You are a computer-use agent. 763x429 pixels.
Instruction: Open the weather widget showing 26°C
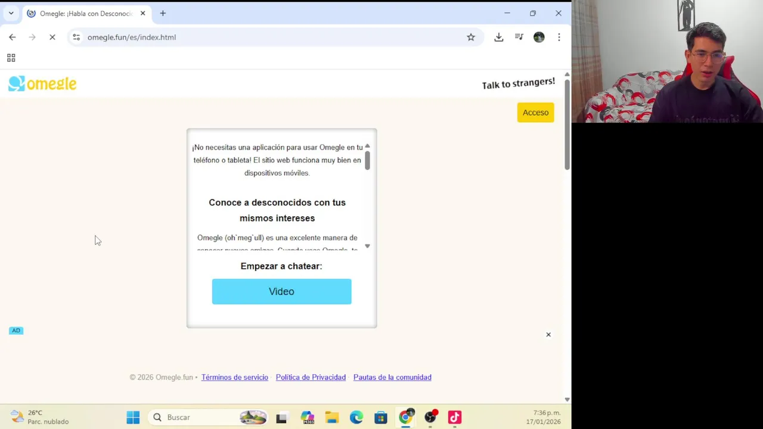click(x=39, y=417)
